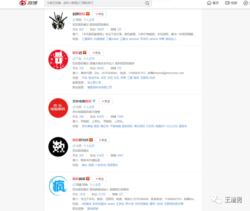Click the blue V badge beside 京东电脑数码

(x=94, y=101)
